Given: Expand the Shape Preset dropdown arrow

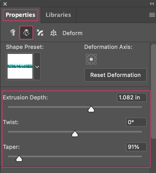Looking at the screenshot, I should 37,66.
